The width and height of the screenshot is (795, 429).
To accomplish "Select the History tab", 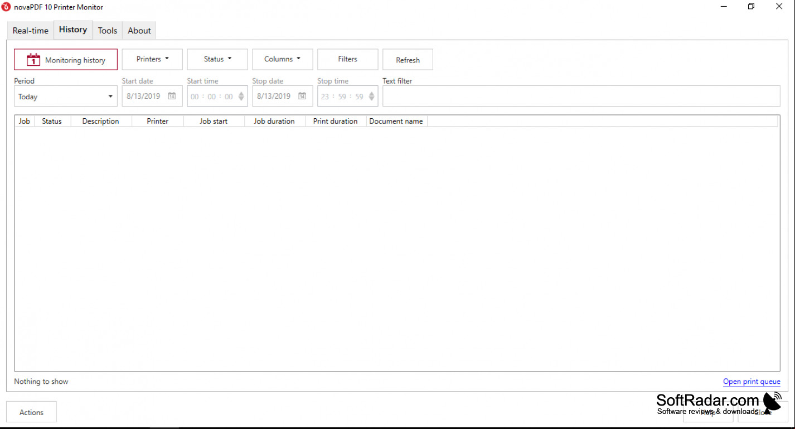I will [x=73, y=30].
